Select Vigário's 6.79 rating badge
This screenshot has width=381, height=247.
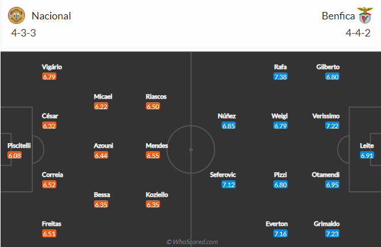tap(49, 77)
